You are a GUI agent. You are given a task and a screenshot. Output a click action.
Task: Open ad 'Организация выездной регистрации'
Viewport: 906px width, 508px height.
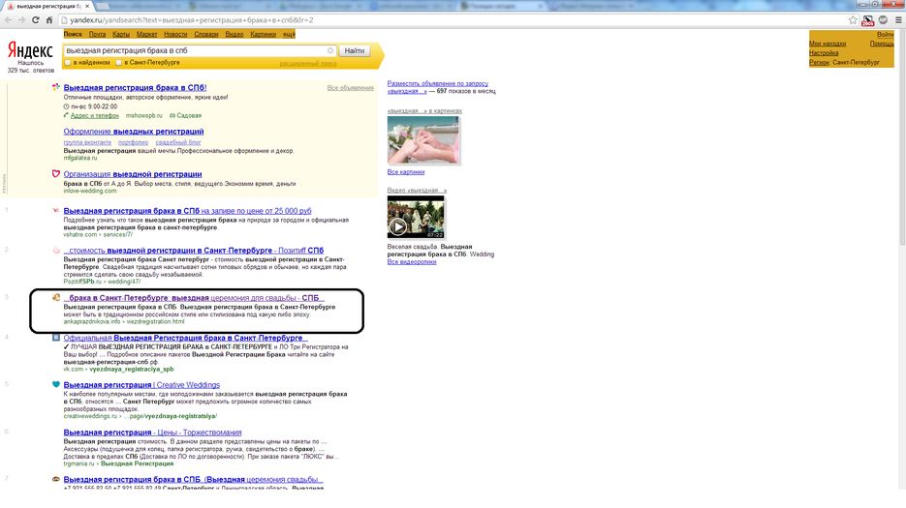coord(133,174)
